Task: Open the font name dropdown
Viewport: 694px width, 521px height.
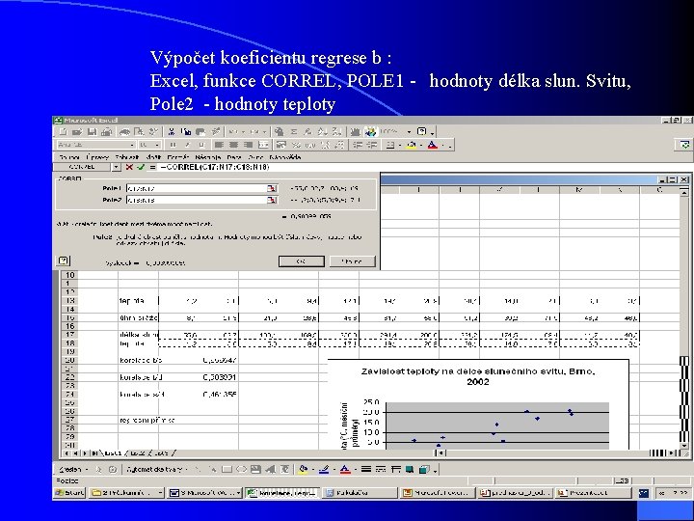Action: (132, 145)
